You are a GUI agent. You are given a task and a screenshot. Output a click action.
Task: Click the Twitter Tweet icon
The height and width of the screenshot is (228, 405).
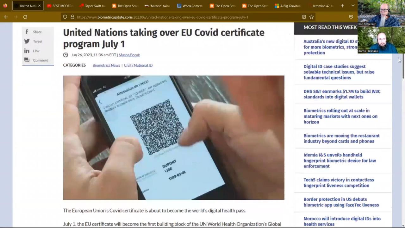[27, 41]
